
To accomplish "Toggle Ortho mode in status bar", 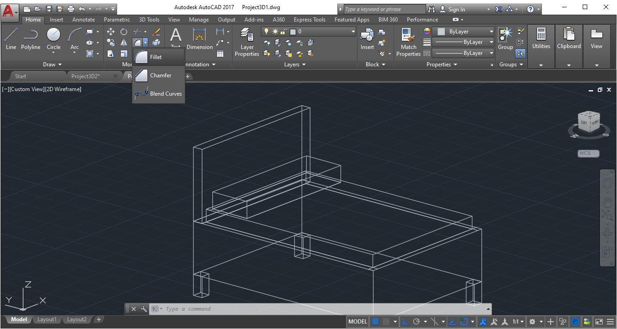I will click(x=406, y=322).
